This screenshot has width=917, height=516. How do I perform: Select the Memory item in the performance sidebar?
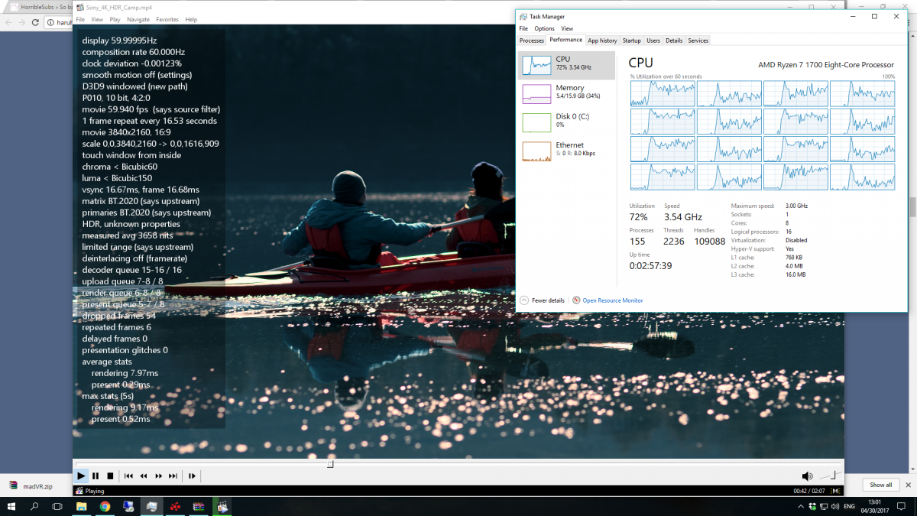click(566, 93)
